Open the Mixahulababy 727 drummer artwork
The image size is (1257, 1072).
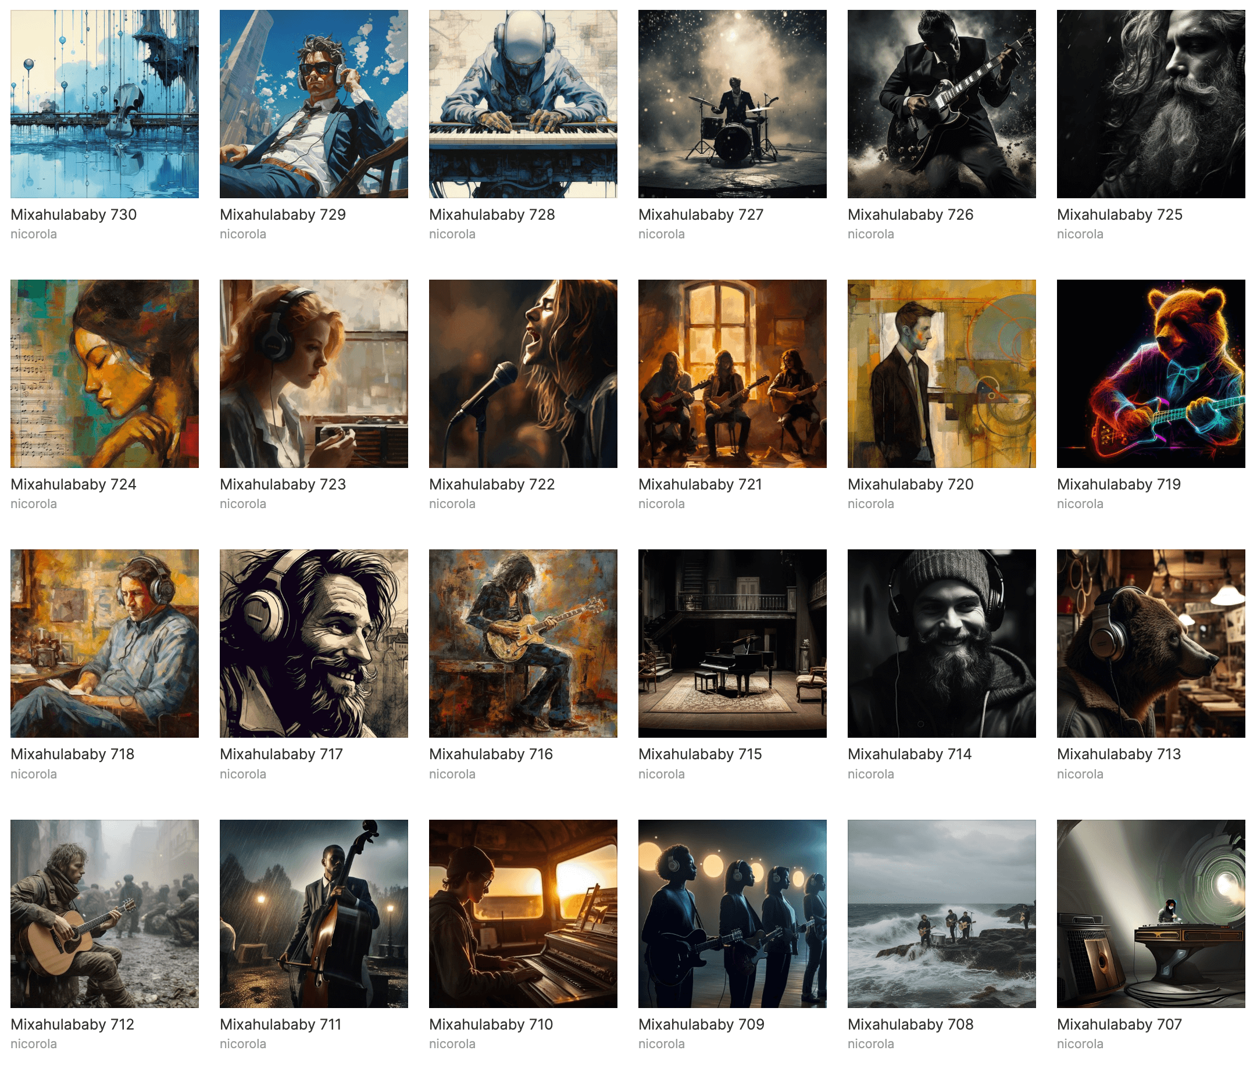pos(732,103)
